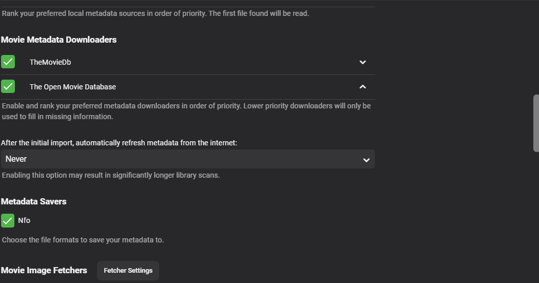The width and height of the screenshot is (539, 283).
Task: Uncheck the Nfo metadata saver
Action: tap(8, 221)
